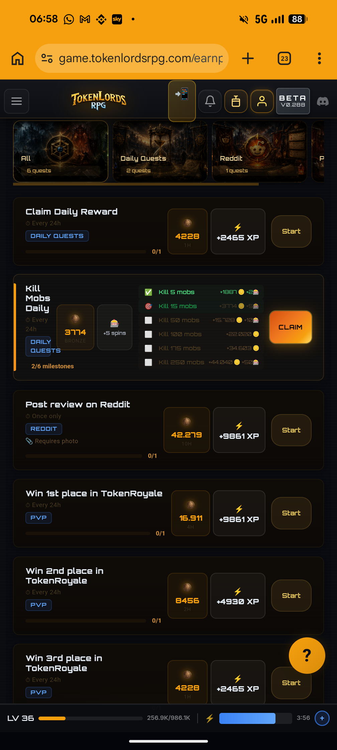Go to browser home icon

pos(18,58)
